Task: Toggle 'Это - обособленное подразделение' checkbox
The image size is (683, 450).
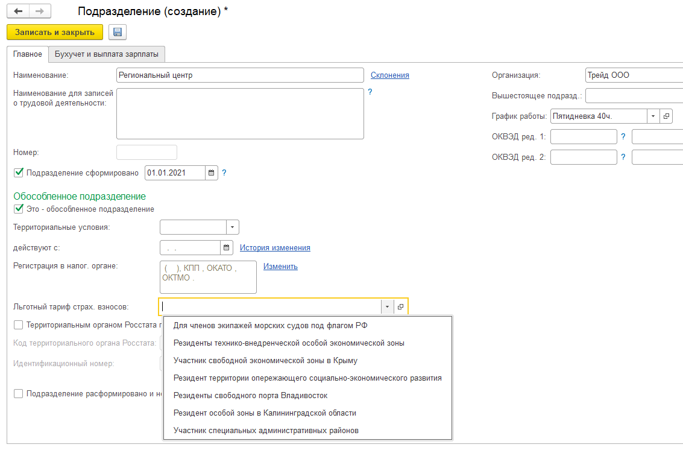Action: pyautogui.click(x=18, y=209)
